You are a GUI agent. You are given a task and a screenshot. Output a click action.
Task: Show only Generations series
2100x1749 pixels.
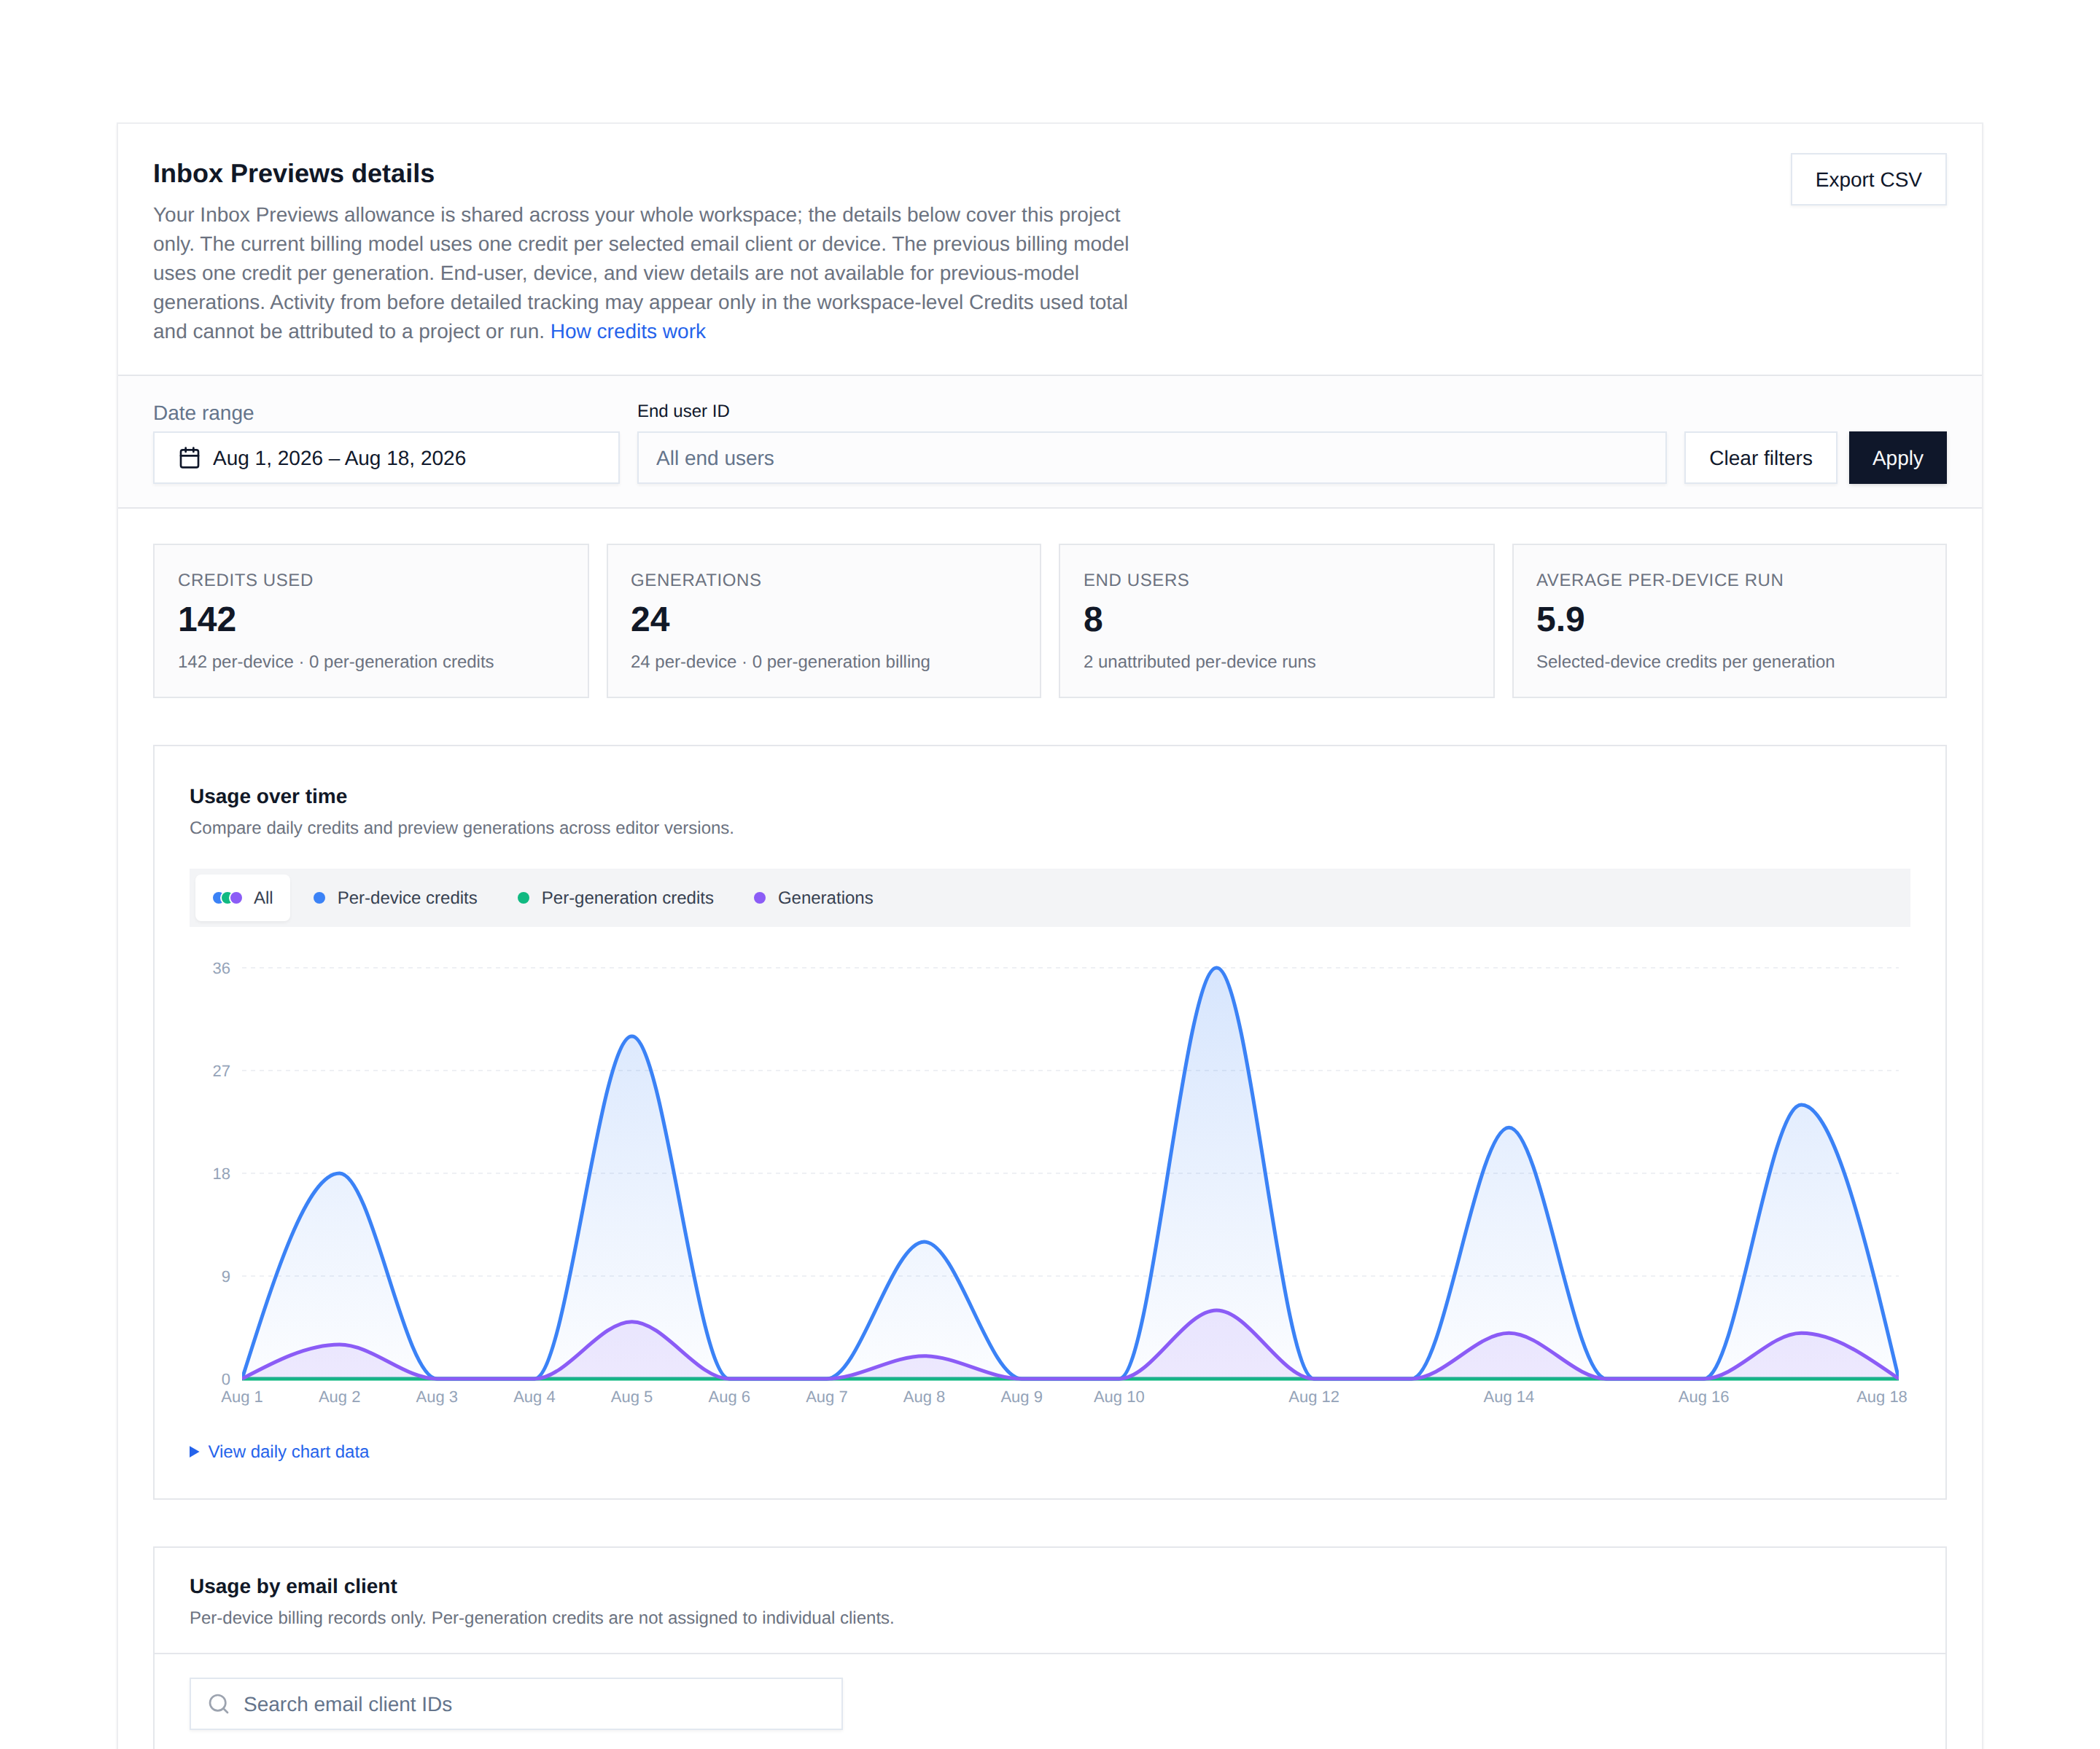coord(814,898)
